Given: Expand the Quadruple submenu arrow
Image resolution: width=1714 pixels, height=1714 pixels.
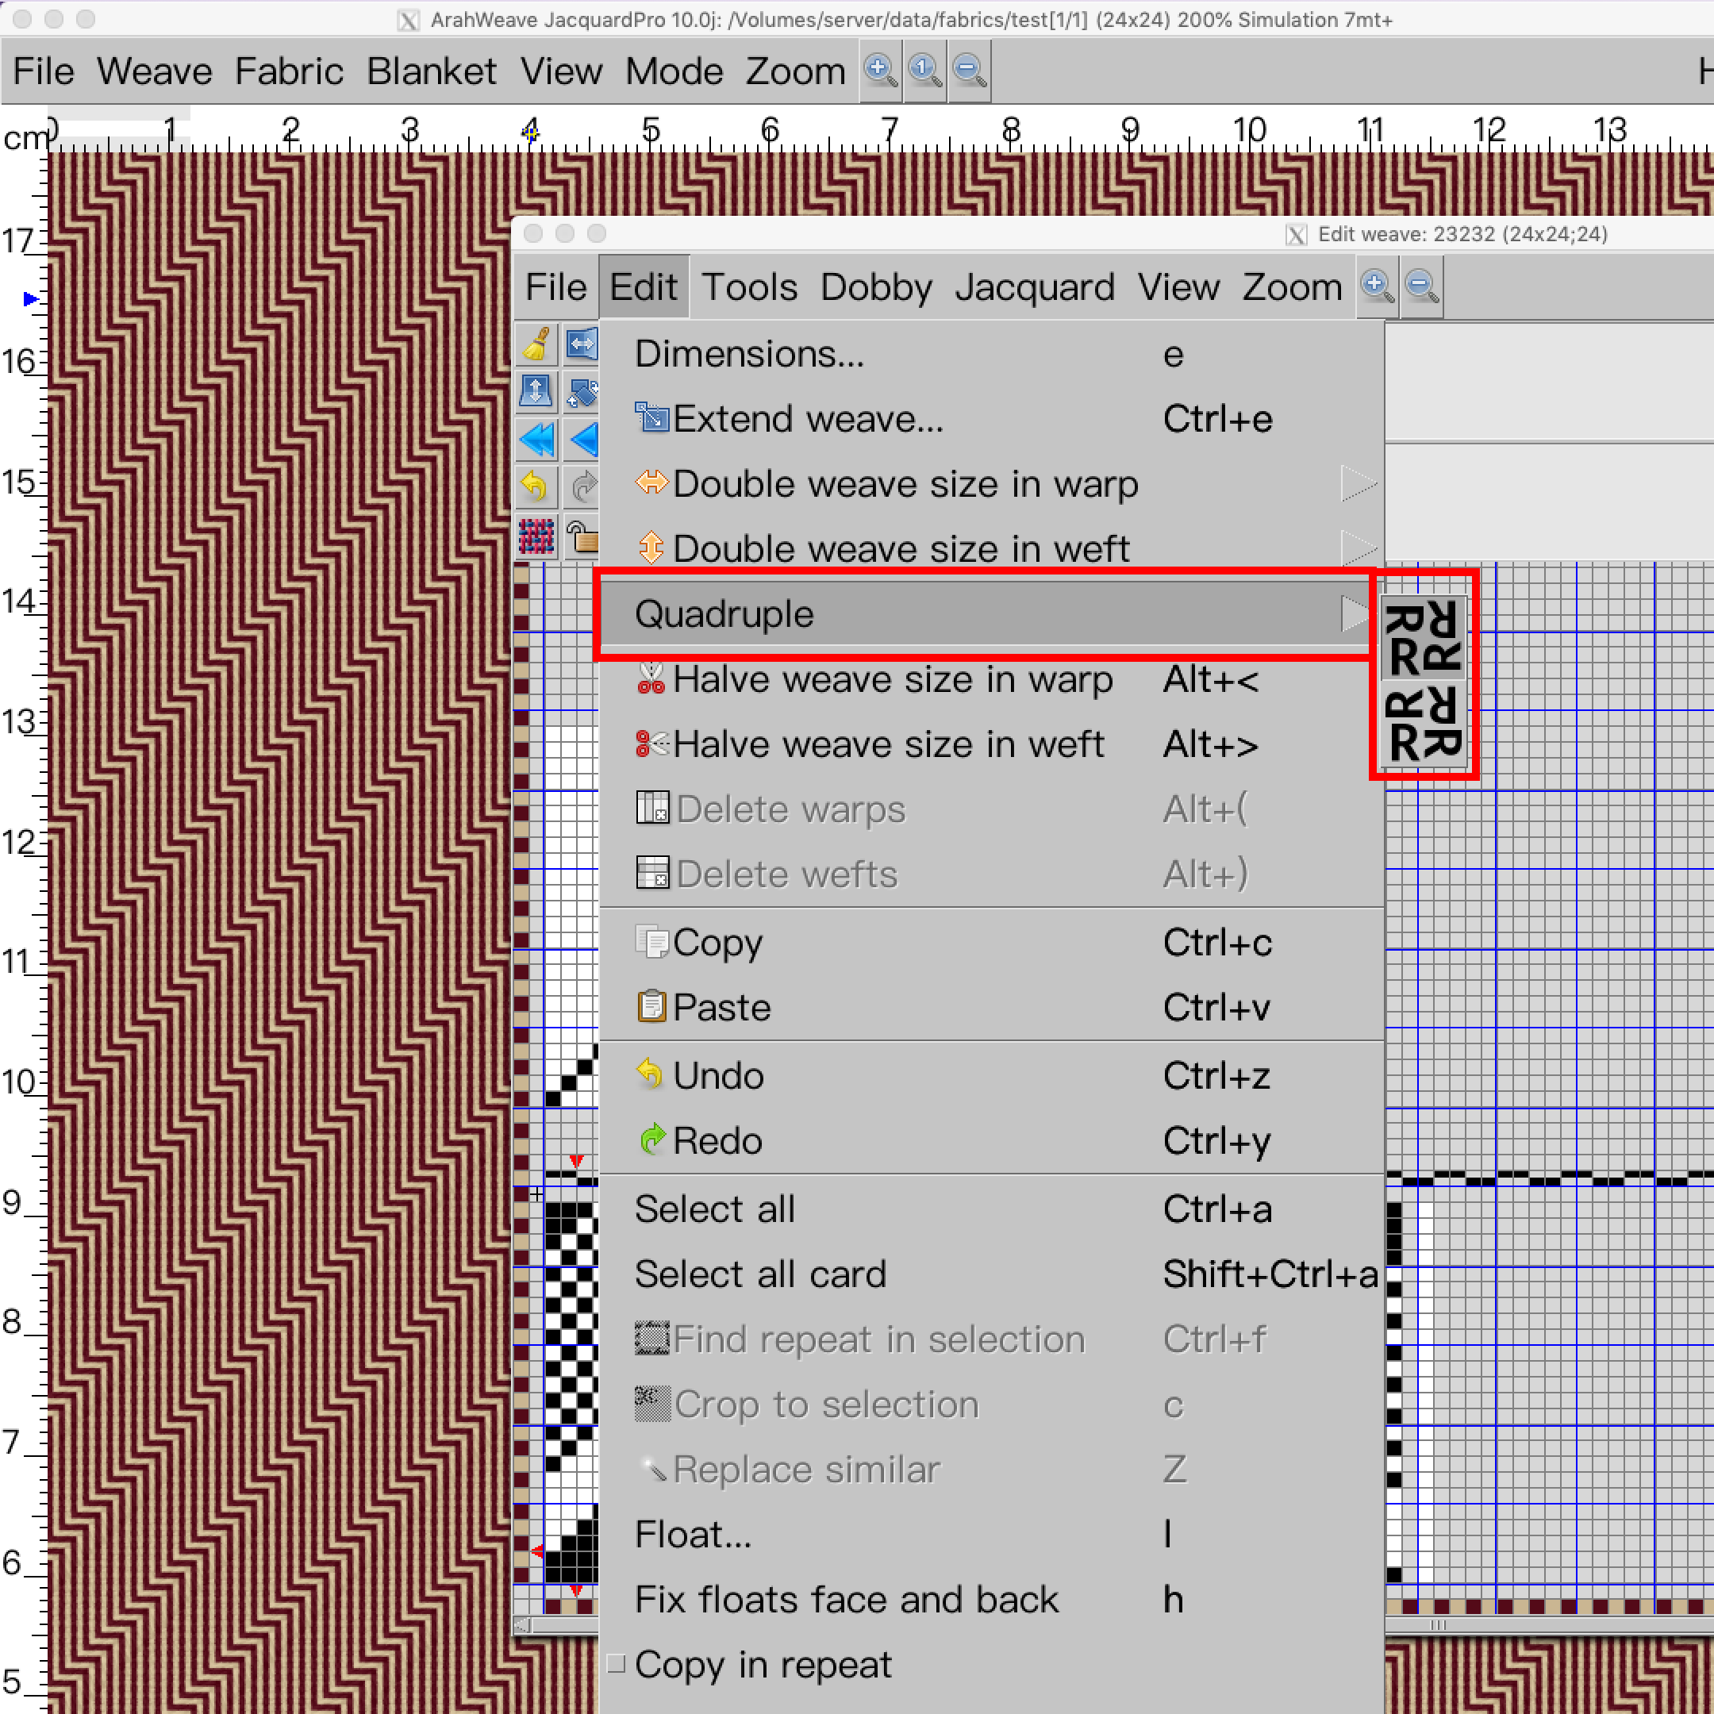Looking at the screenshot, I should click(1356, 614).
